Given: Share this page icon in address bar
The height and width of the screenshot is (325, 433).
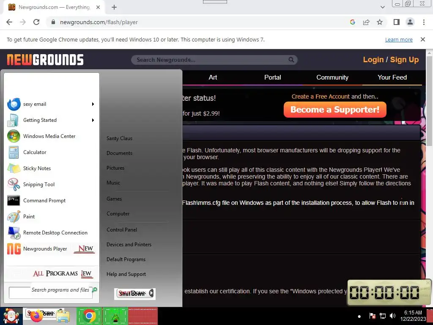Looking at the screenshot, I should point(366,22).
